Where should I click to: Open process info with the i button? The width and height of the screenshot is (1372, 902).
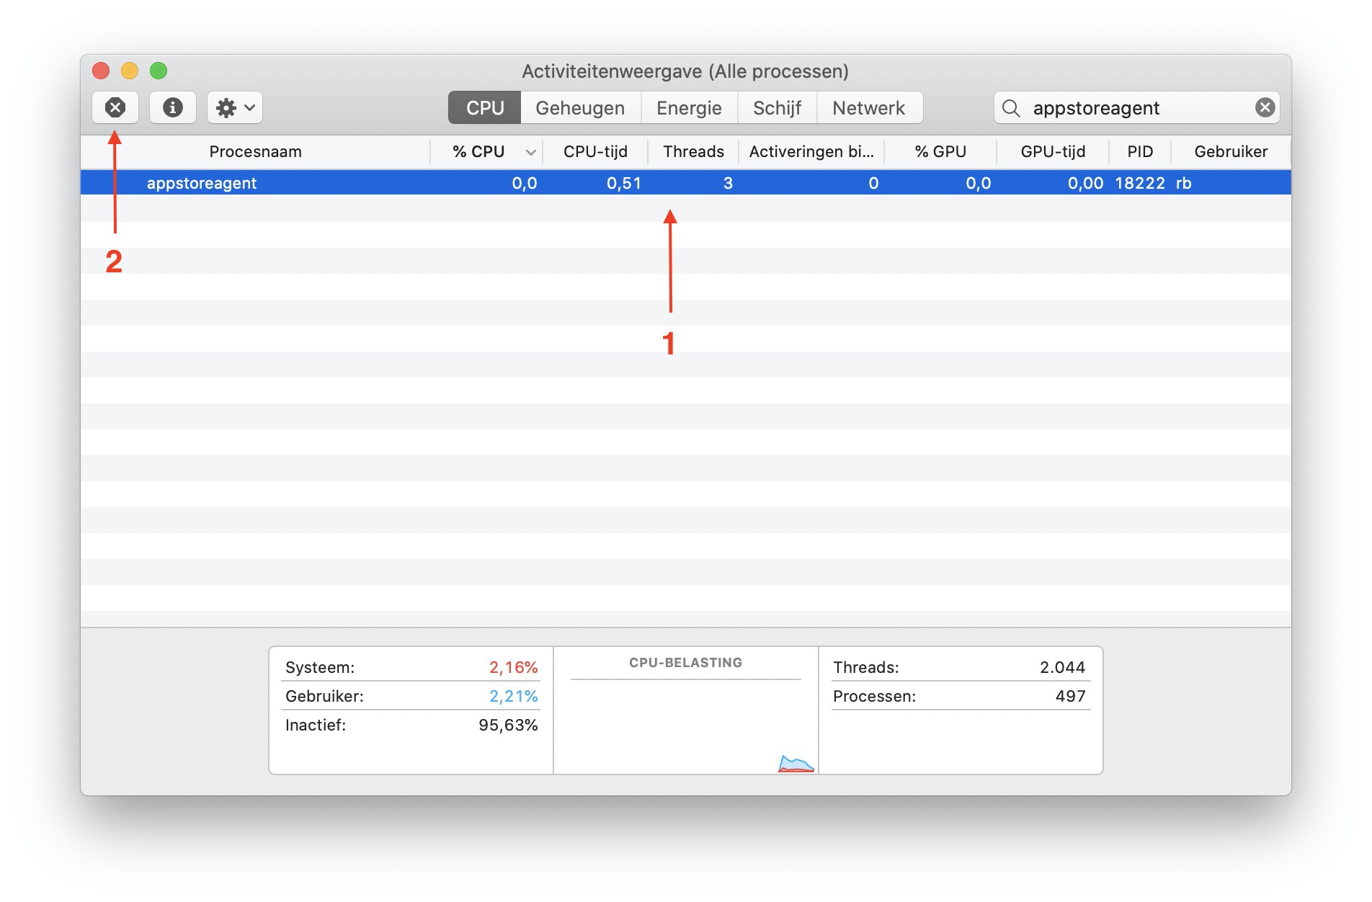(x=172, y=108)
